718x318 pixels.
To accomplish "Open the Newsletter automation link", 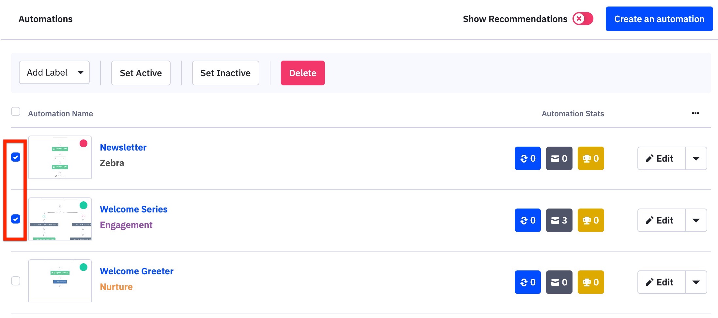I will pyautogui.click(x=123, y=147).
